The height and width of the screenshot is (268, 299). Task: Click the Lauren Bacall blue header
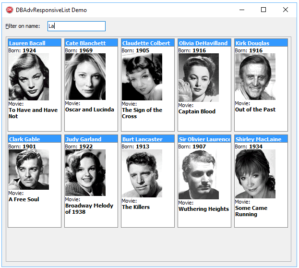point(35,43)
